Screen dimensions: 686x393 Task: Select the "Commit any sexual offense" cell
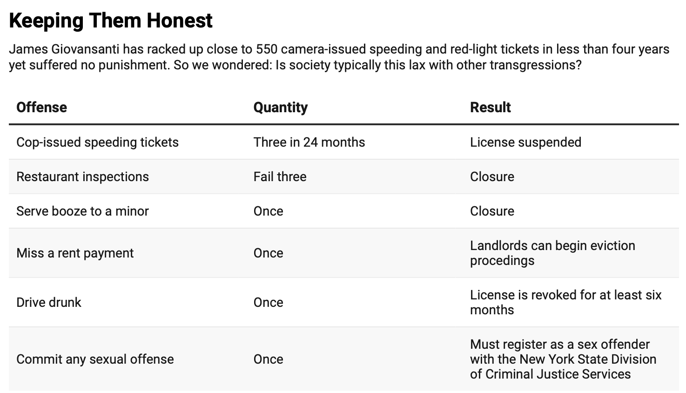coord(95,359)
